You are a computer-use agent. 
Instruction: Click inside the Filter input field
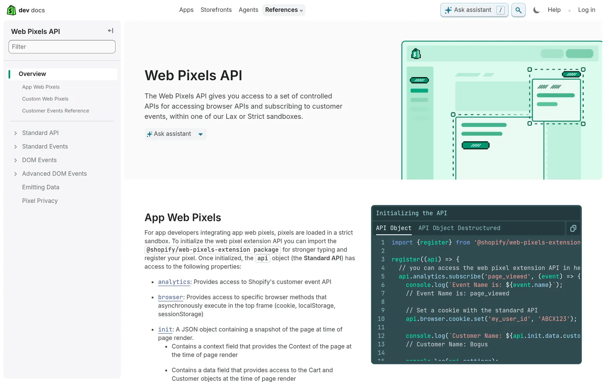(x=62, y=46)
